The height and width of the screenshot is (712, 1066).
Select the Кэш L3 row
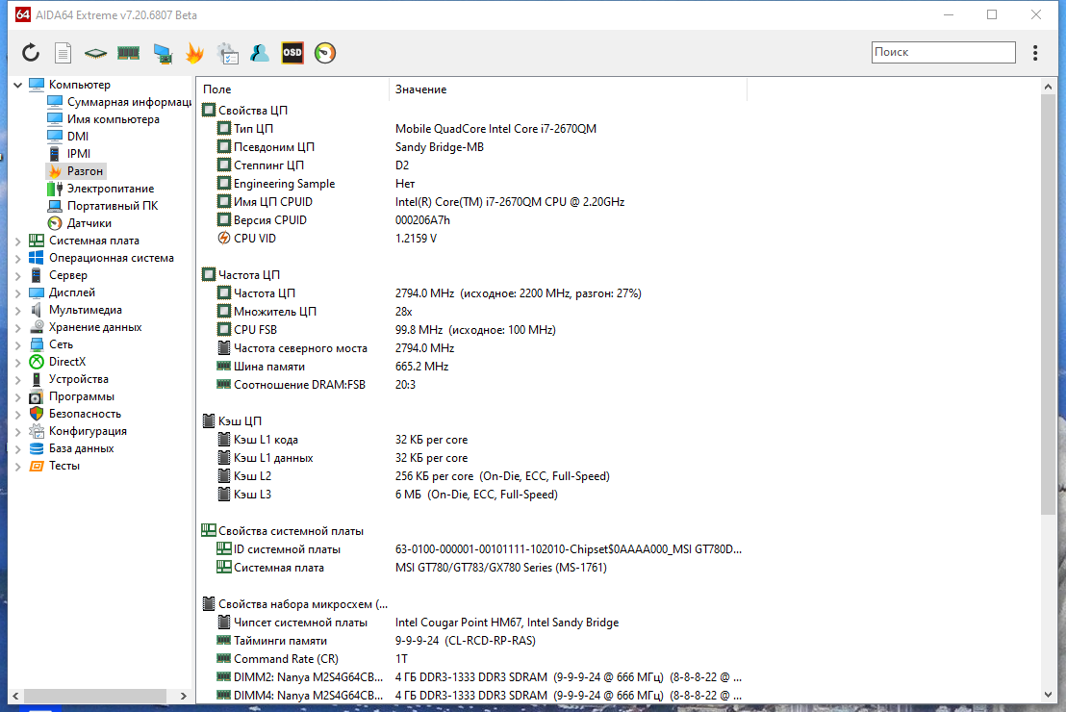click(471, 495)
